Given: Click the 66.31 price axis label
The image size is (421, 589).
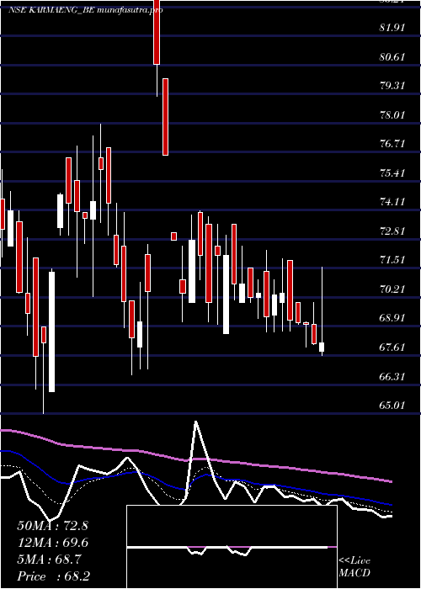Looking at the screenshot, I should coord(392,377).
